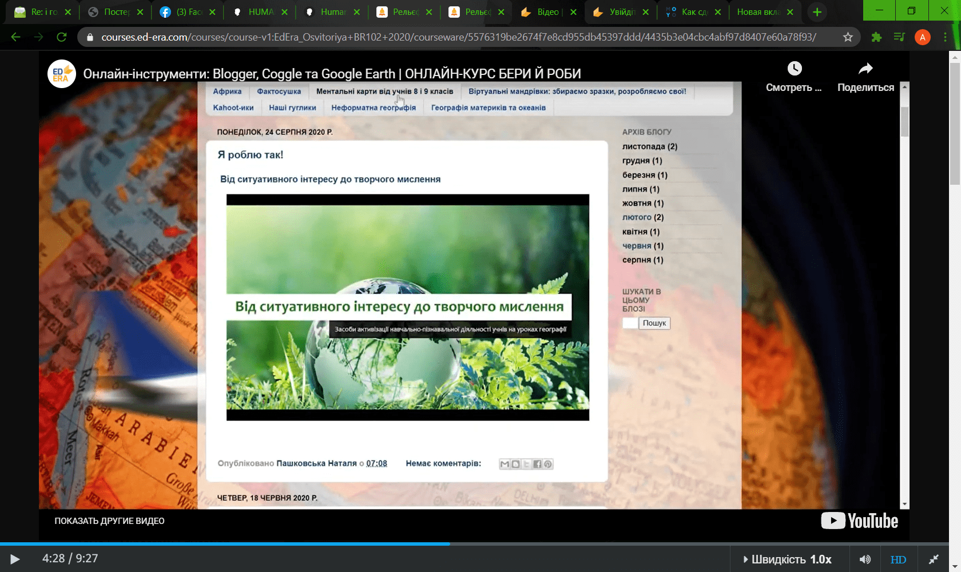Click the ED ERA channel logo

tap(61, 74)
